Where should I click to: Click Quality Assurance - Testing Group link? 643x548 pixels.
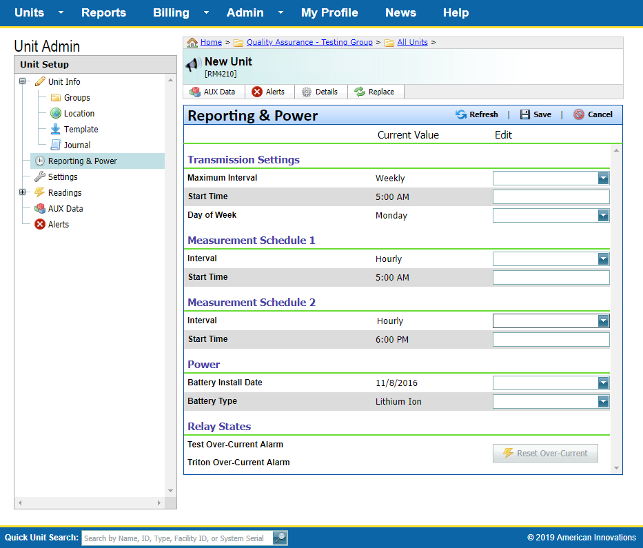click(x=309, y=43)
